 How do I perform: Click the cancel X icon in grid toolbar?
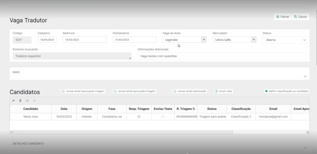point(34,101)
